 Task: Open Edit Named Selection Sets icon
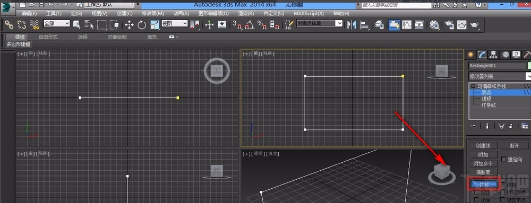click(x=289, y=25)
